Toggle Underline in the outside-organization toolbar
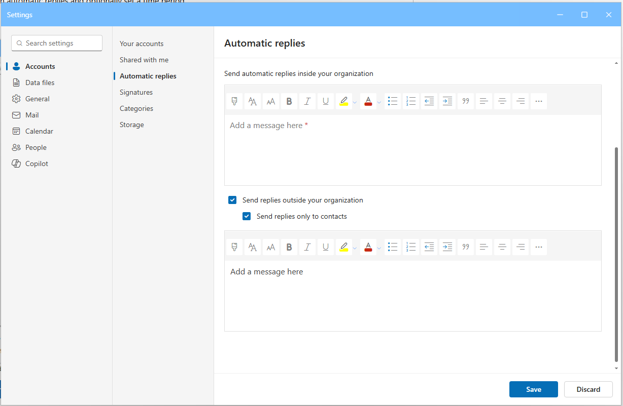Image resolution: width=623 pixels, height=406 pixels. click(x=326, y=247)
